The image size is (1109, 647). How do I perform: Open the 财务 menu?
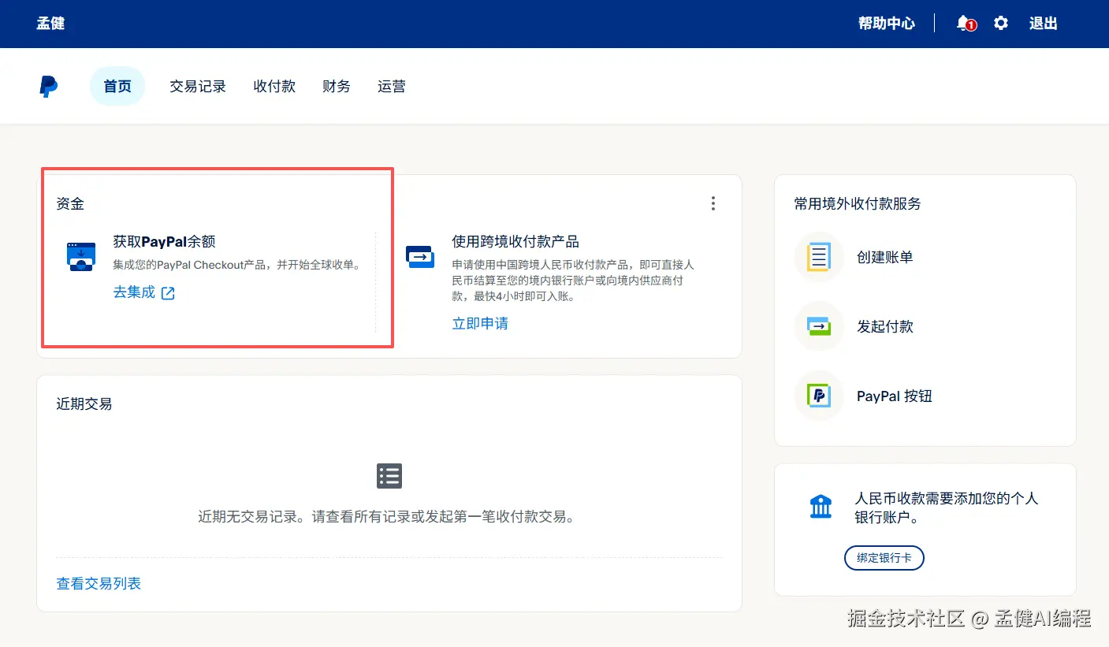pyautogui.click(x=337, y=87)
